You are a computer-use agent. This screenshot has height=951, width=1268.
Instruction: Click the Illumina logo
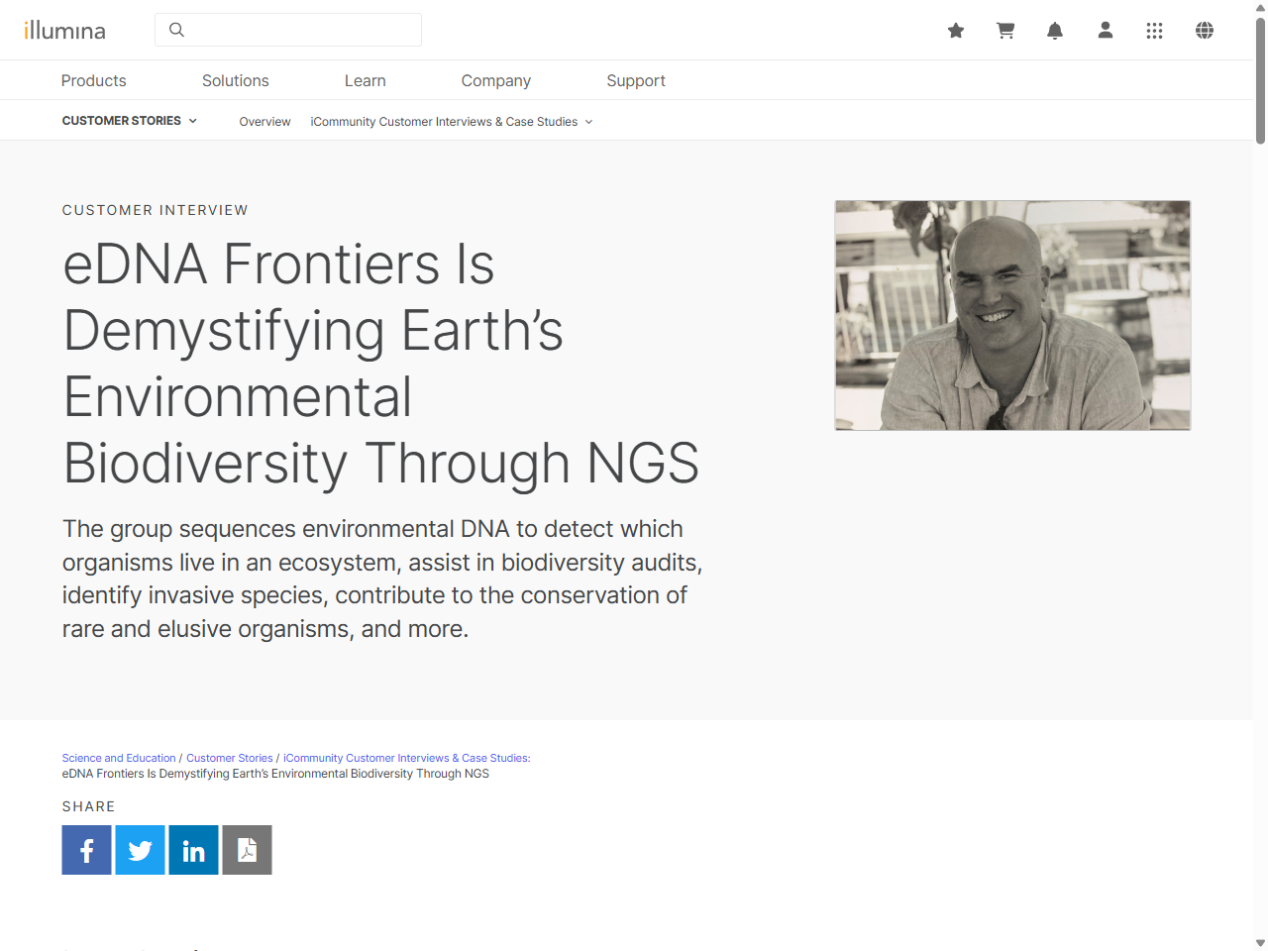(65, 30)
